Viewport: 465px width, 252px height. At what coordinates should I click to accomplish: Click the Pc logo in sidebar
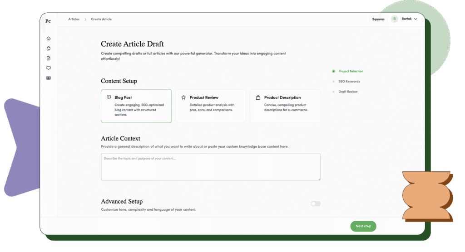coord(48,21)
